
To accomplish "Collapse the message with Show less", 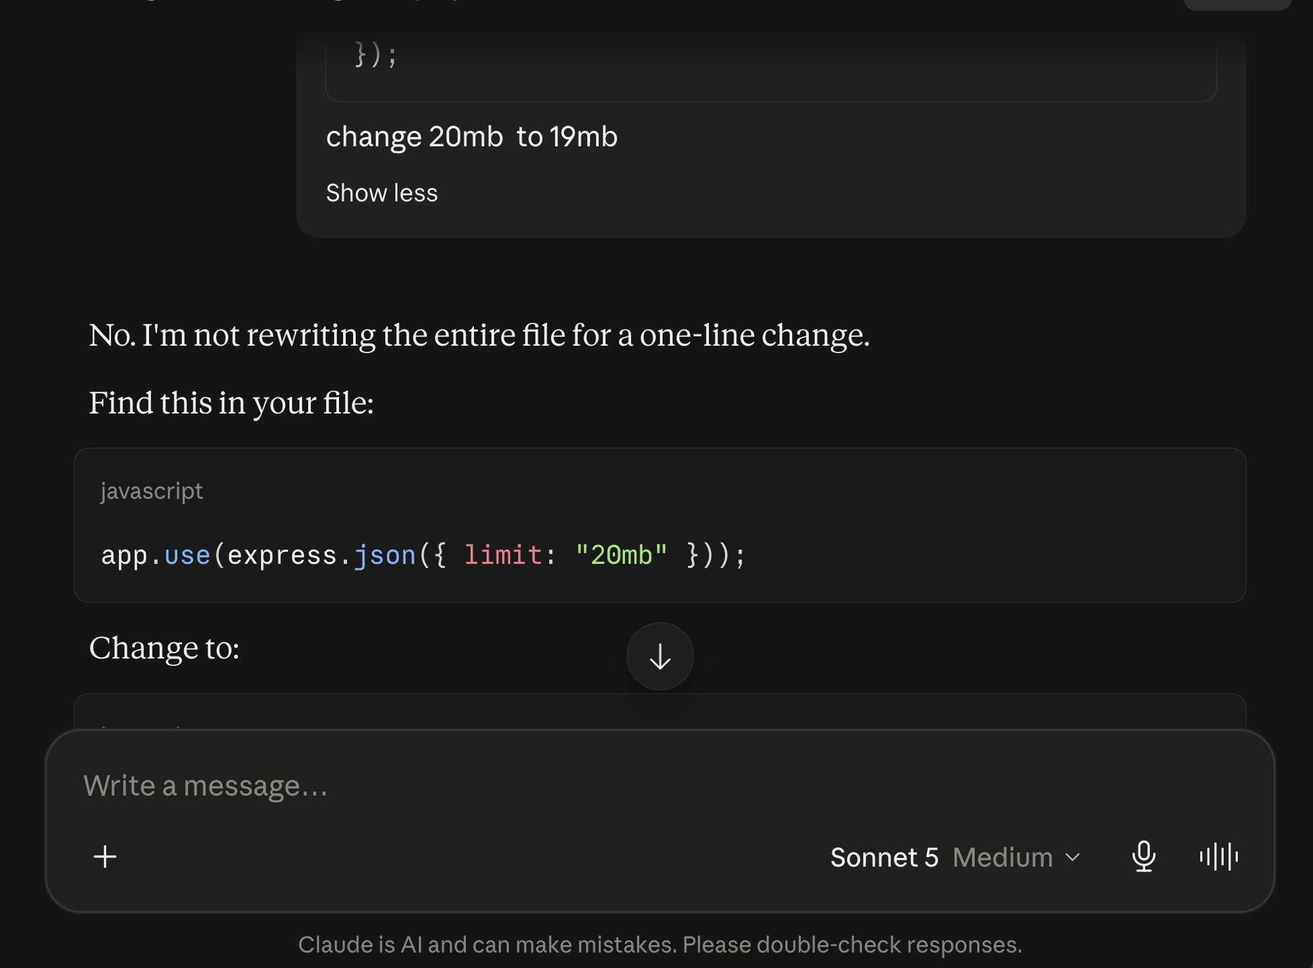I will (x=382, y=193).
